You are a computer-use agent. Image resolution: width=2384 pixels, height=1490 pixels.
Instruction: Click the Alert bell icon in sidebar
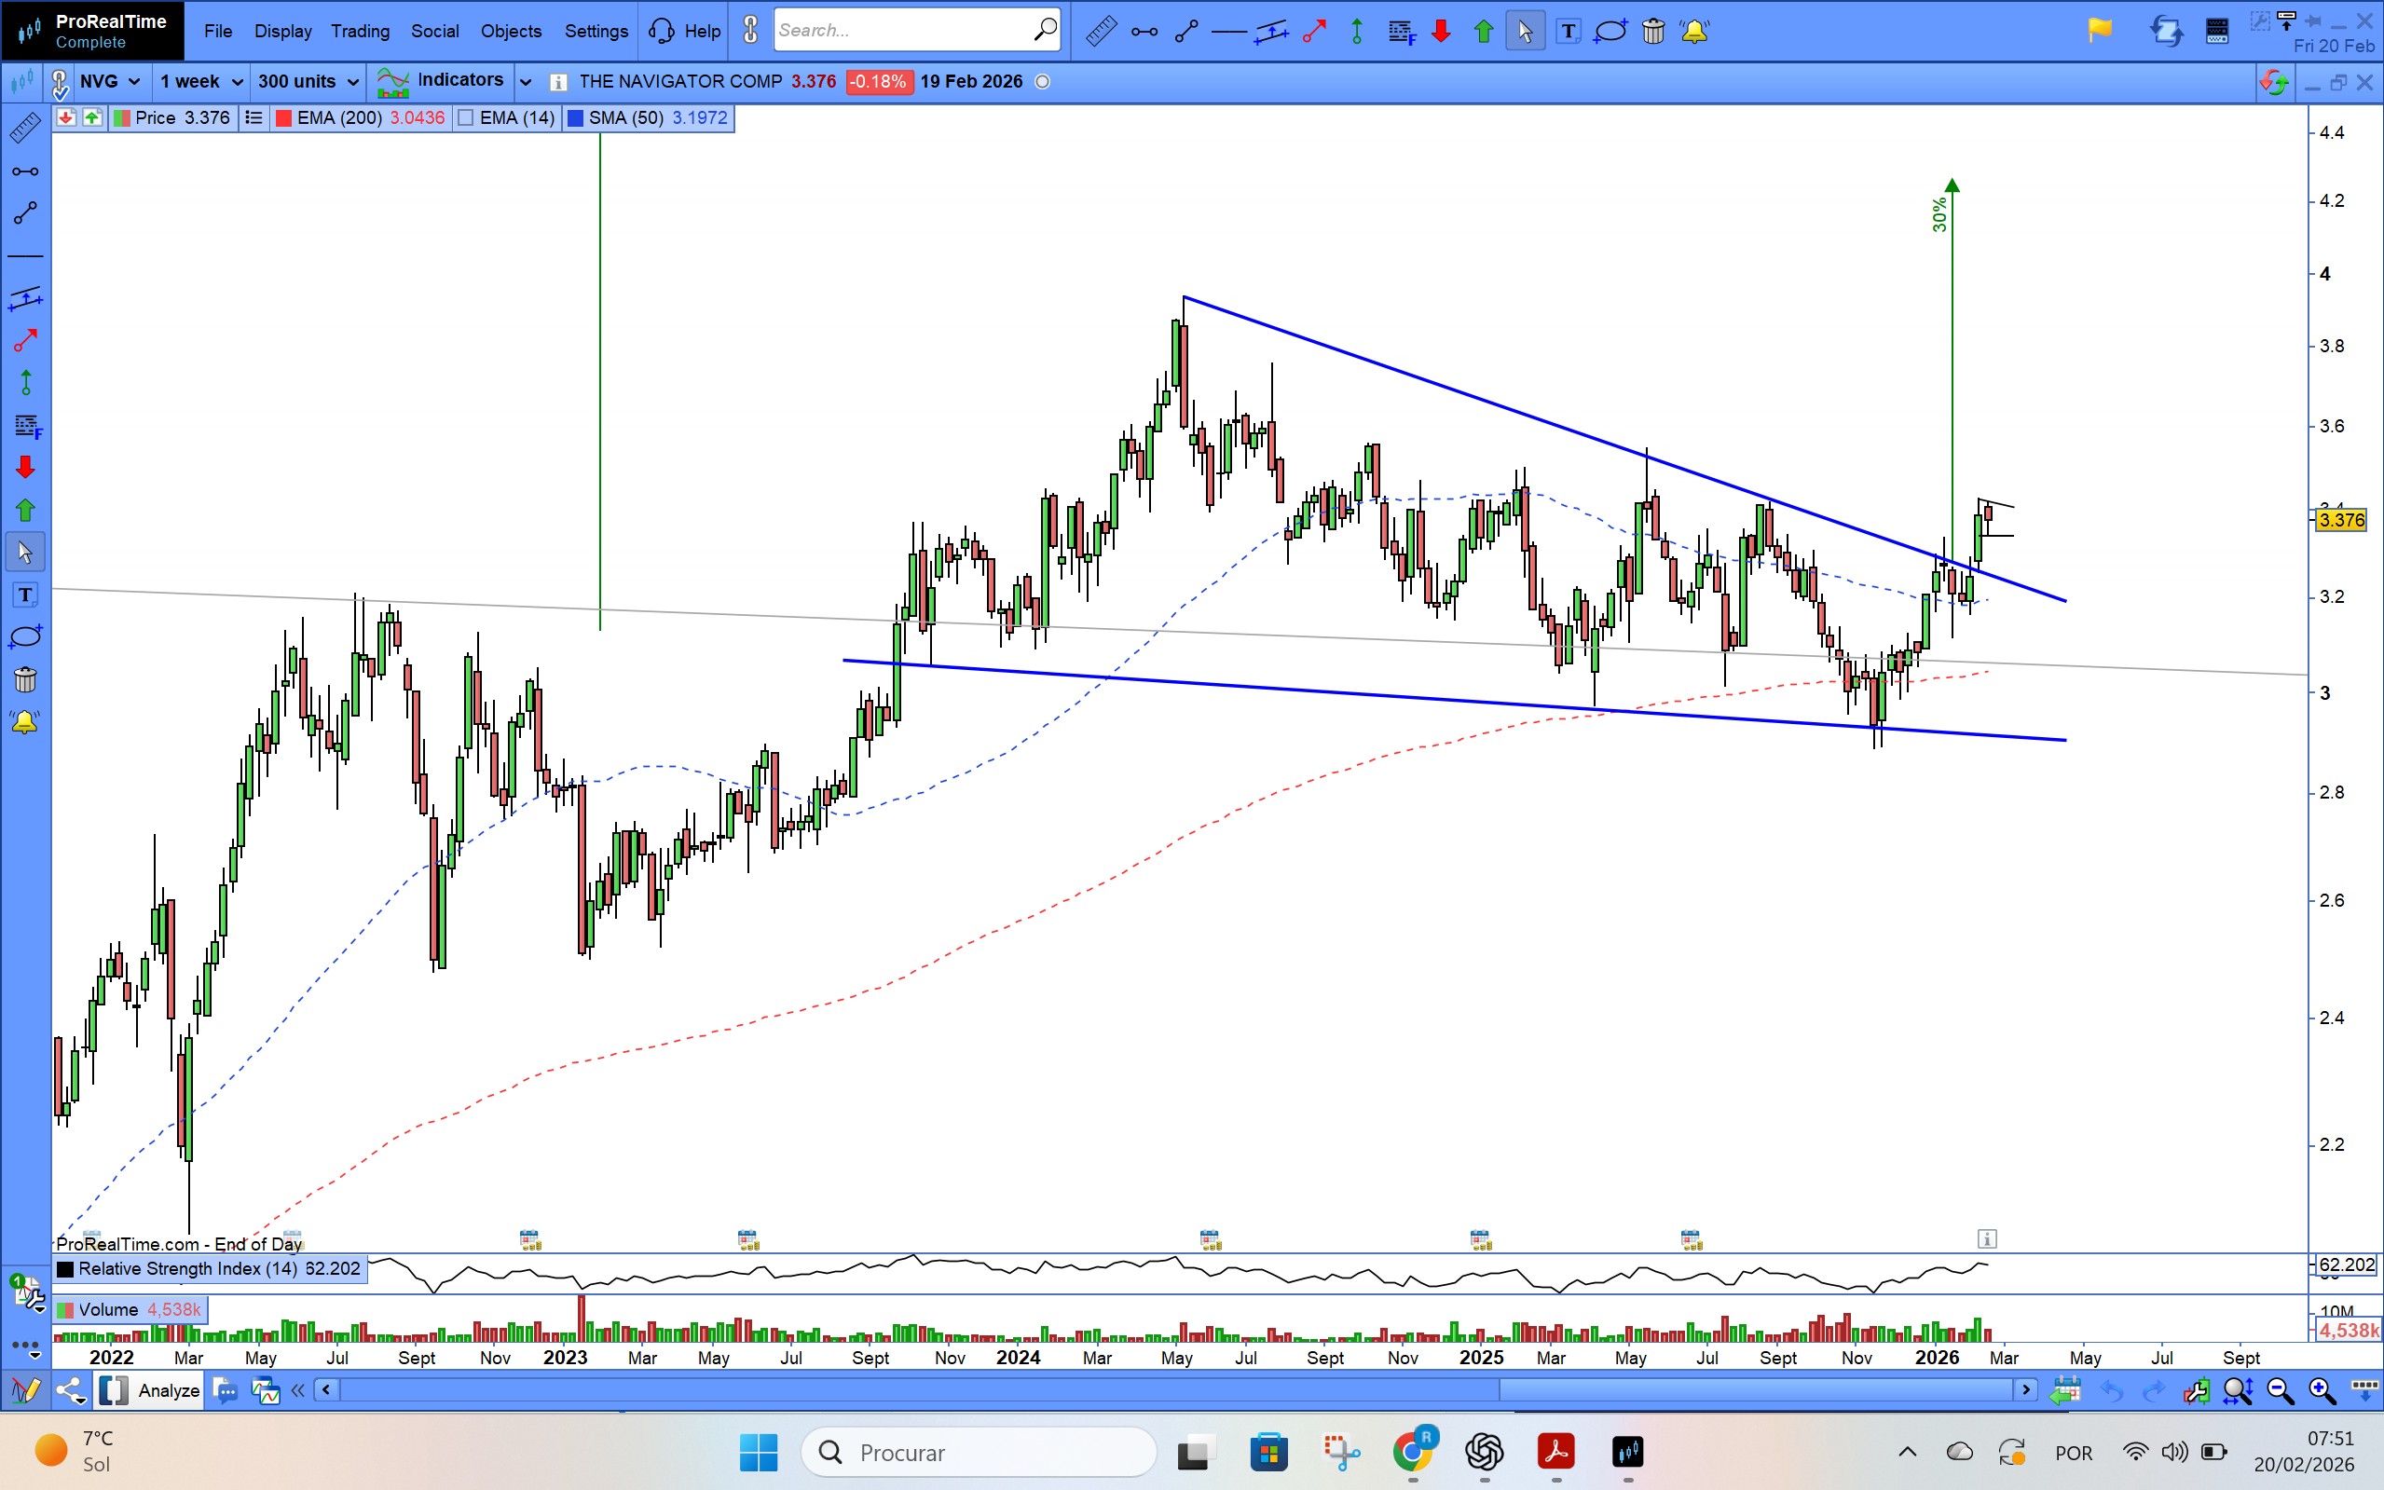tap(24, 722)
